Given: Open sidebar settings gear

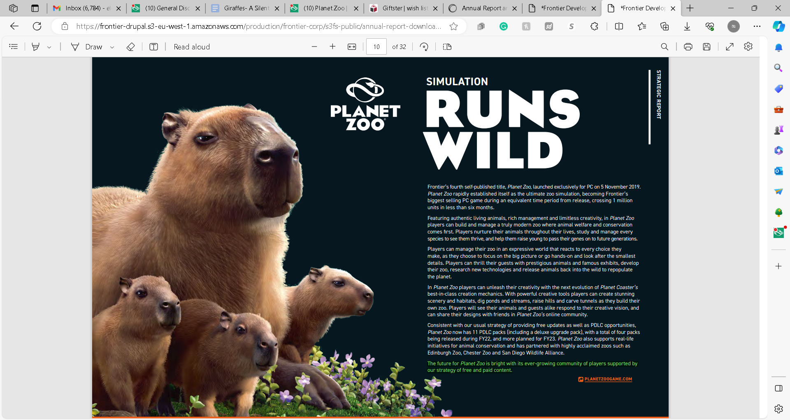Looking at the screenshot, I should pyautogui.click(x=778, y=409).
